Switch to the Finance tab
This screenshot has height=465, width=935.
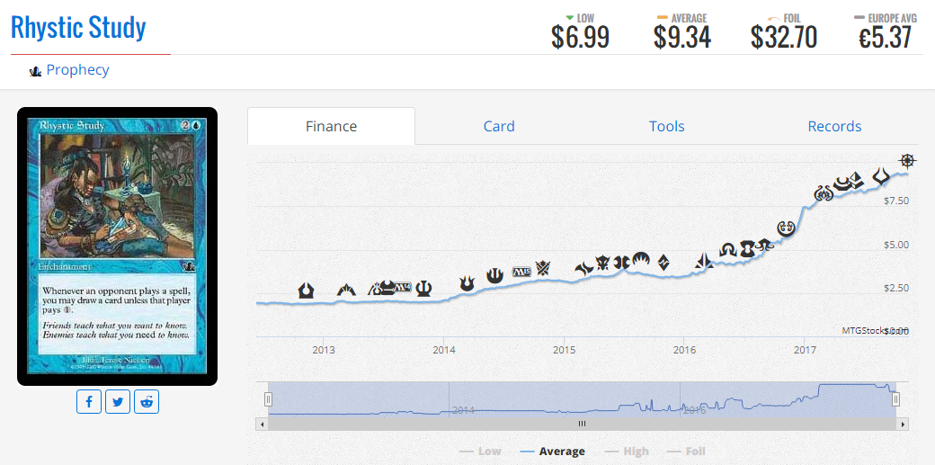click(331, 126)
